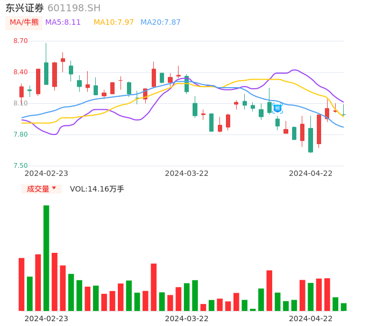This screenshot has height=326, width=369.
Task: Select the rightmost green volume bar
Action: (344, 307)
